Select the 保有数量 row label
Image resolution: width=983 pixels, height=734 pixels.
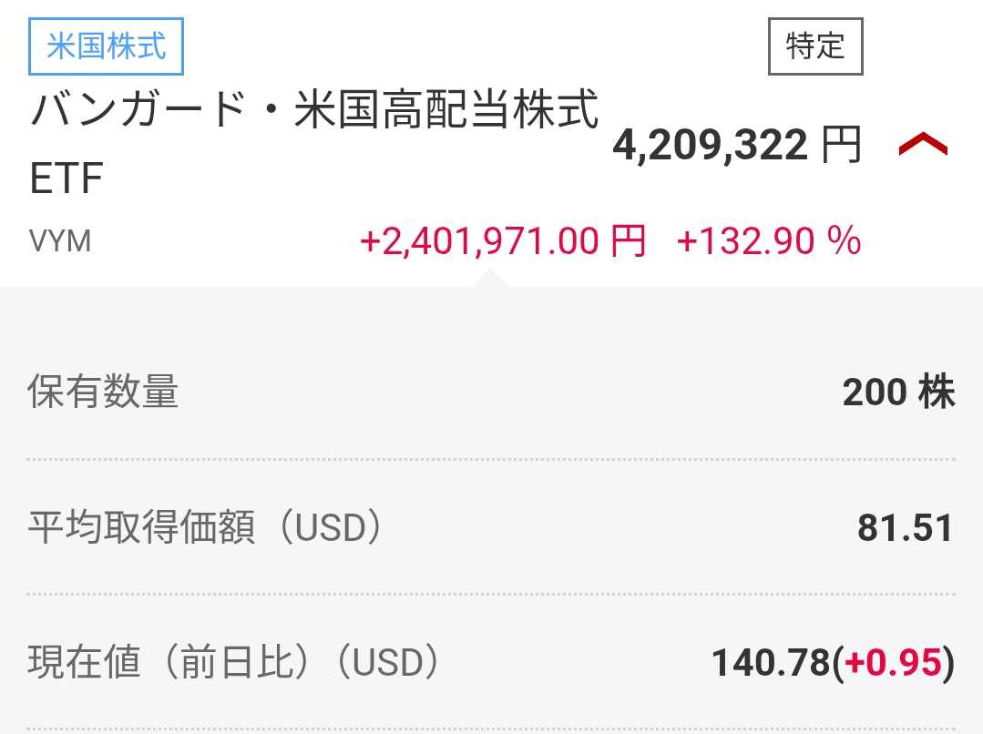pos(103,392)
